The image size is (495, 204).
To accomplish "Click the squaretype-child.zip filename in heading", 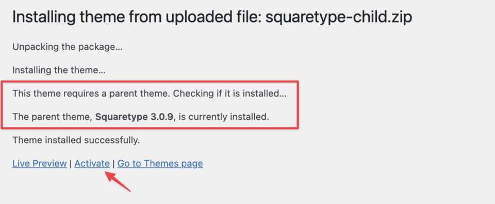I will (x=339, y=18).
